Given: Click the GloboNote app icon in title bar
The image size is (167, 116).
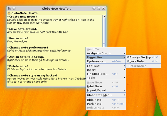Looking at the screenshot, I should [9, 8].
